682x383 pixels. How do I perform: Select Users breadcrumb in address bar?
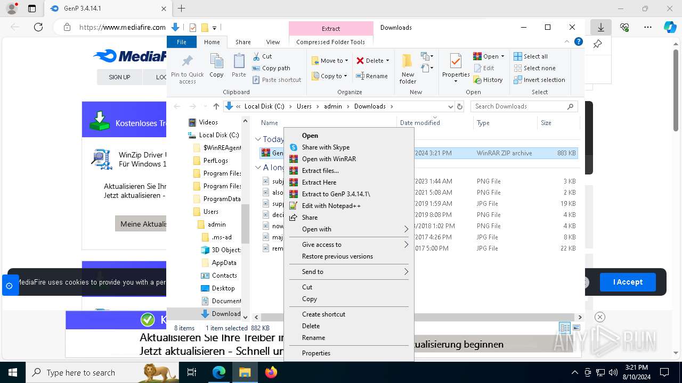pyautogui.click(x=304, y=106)
